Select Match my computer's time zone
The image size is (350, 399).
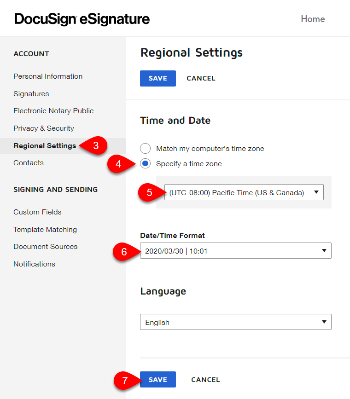tap(145, 148)
